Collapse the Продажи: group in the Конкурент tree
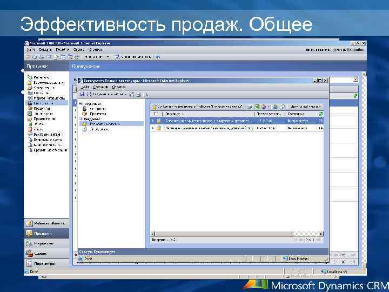 [80, 119]
